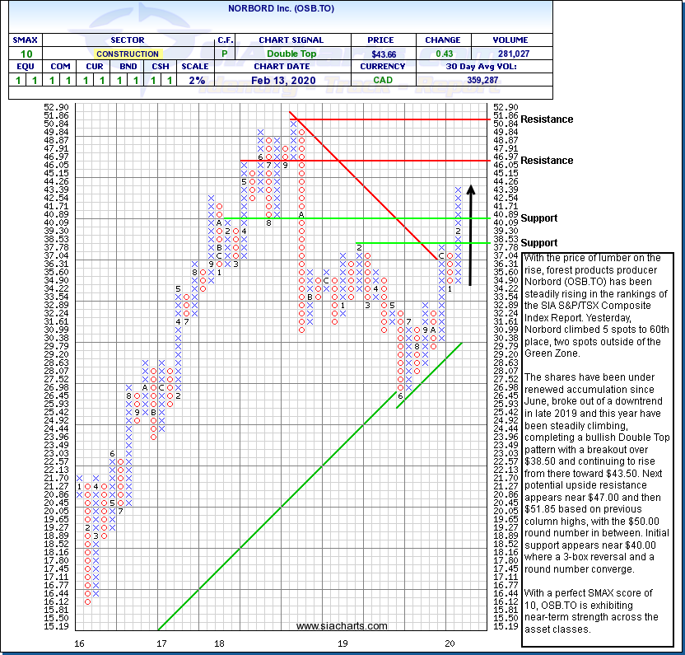Select the yellow CONSTRUCTION sector cell
The image size is (685, 655).
tap(126, 54)
